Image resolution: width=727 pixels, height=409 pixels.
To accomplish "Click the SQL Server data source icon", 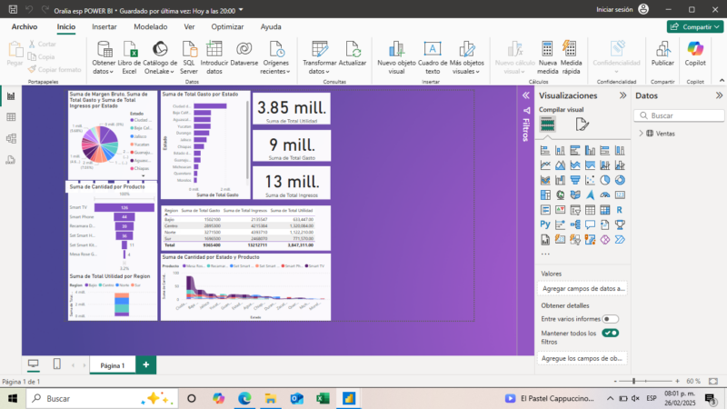I will coord(188,50).
